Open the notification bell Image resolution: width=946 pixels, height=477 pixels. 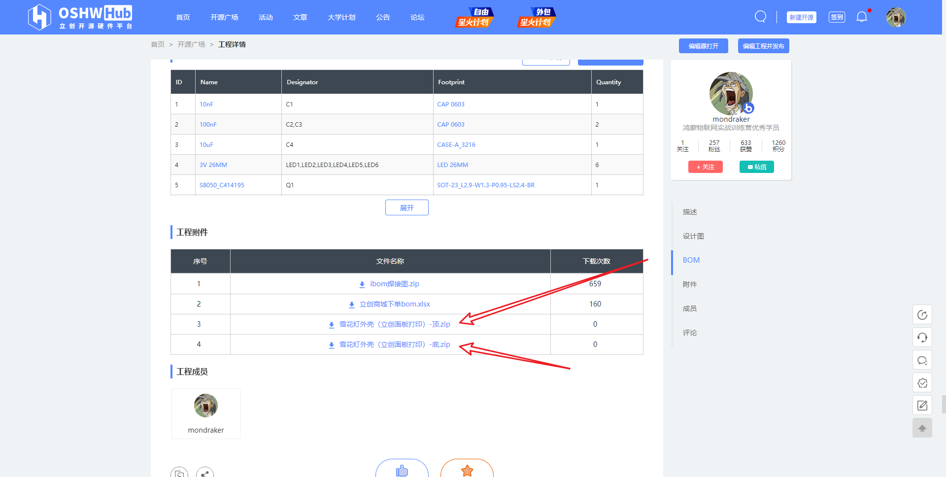point(862,17)
